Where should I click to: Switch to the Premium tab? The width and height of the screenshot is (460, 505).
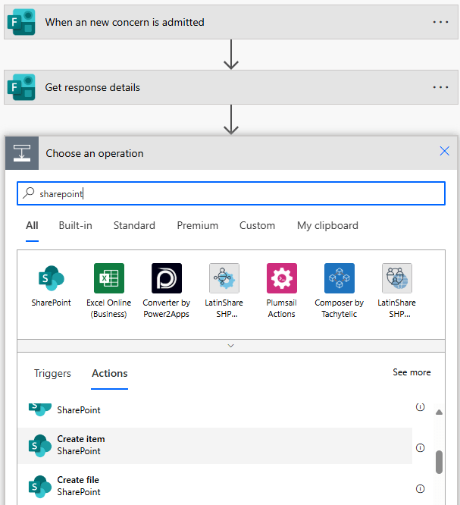(x=197, y=225)
